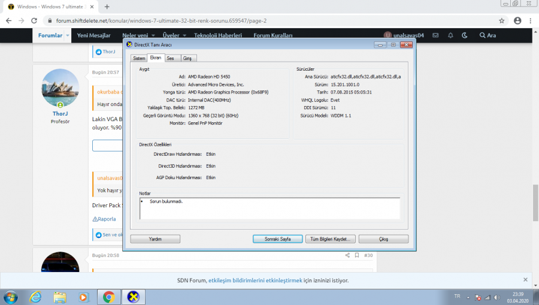Viewport: 539px width, 305px height.
Task: Switch to DirectX tool taskbar icon
Action: [x=134, y=297]
